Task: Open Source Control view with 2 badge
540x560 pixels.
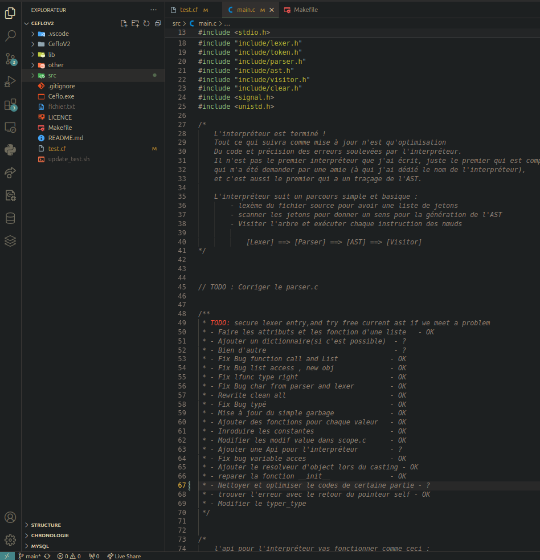Action: 10,59
